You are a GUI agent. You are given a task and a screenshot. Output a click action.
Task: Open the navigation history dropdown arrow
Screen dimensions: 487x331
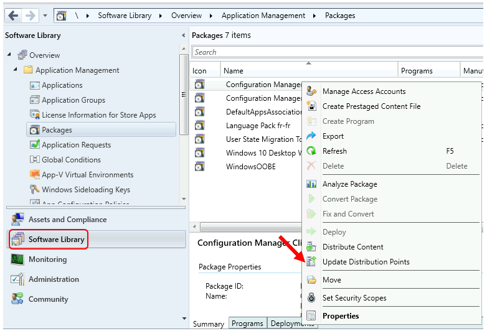[45, 16]
